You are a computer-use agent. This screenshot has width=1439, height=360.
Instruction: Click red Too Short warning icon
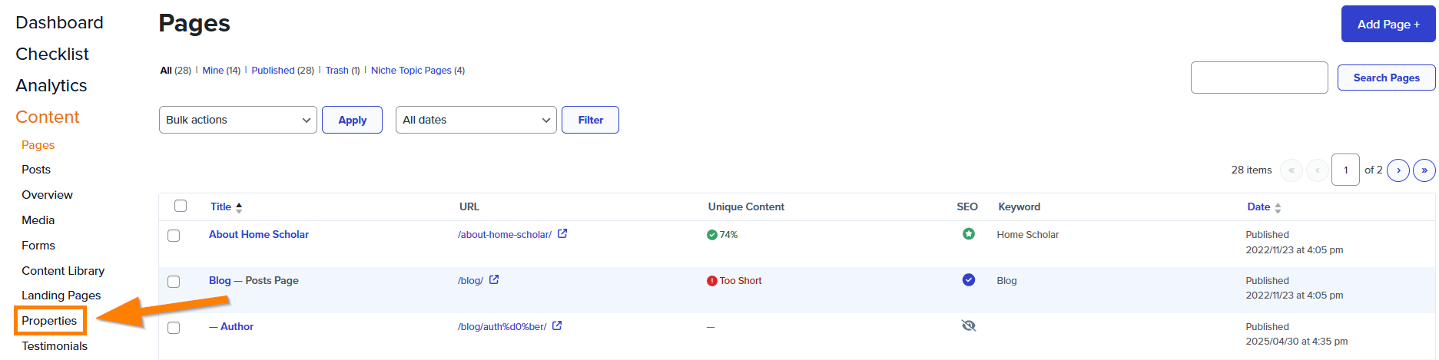pos(711,281)
